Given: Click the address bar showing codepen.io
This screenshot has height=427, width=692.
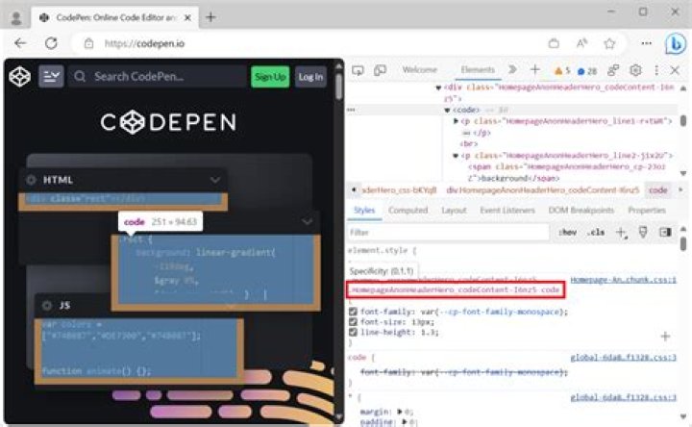Looking at the screenshot, I should [x=309, y=43].
